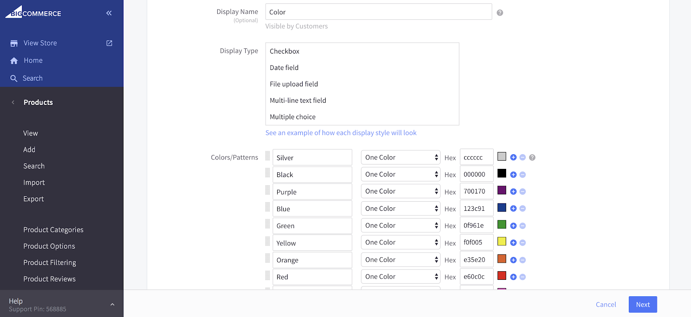Click help question mark next to Display Name

point(500,13)
